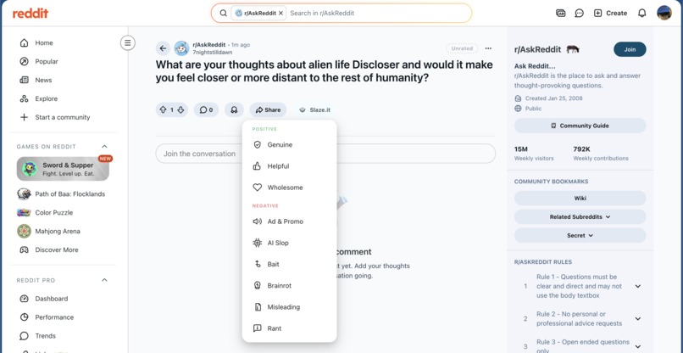Click Start a community
683x353 pixels.
[x=55, y=117]
